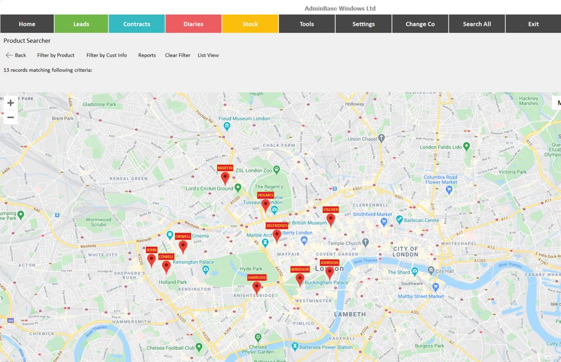Click Lord's Cricket Ground marker icon
Image resolution: width=561 pixels, height=362 pixels.
[x=238, y=188]
